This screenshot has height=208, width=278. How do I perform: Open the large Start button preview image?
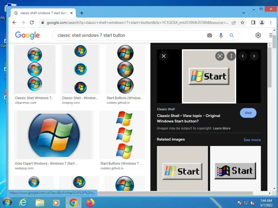(x=209, y=76)
